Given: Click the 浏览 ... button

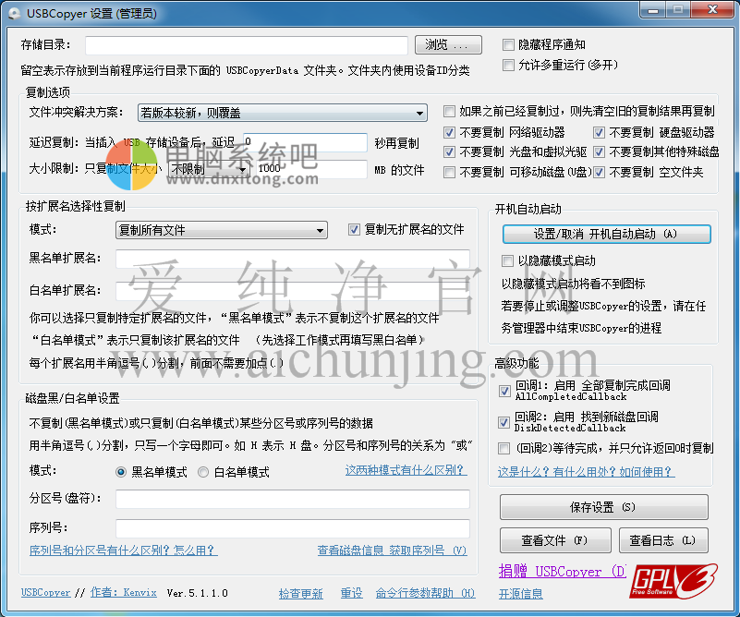Looking at the screenshot, I should [x=448, y=45].
